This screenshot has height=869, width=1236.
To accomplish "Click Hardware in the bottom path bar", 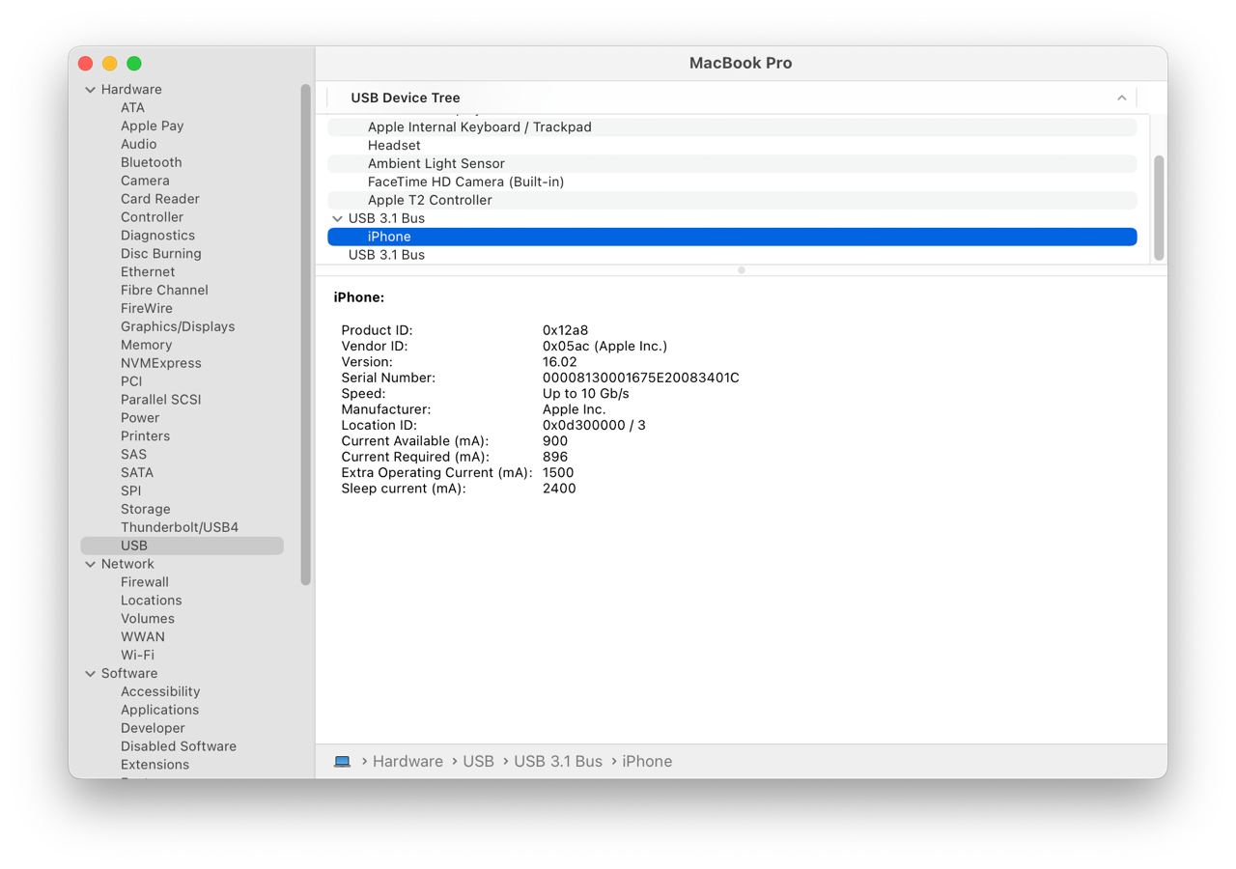I will [x=407, y=762].
